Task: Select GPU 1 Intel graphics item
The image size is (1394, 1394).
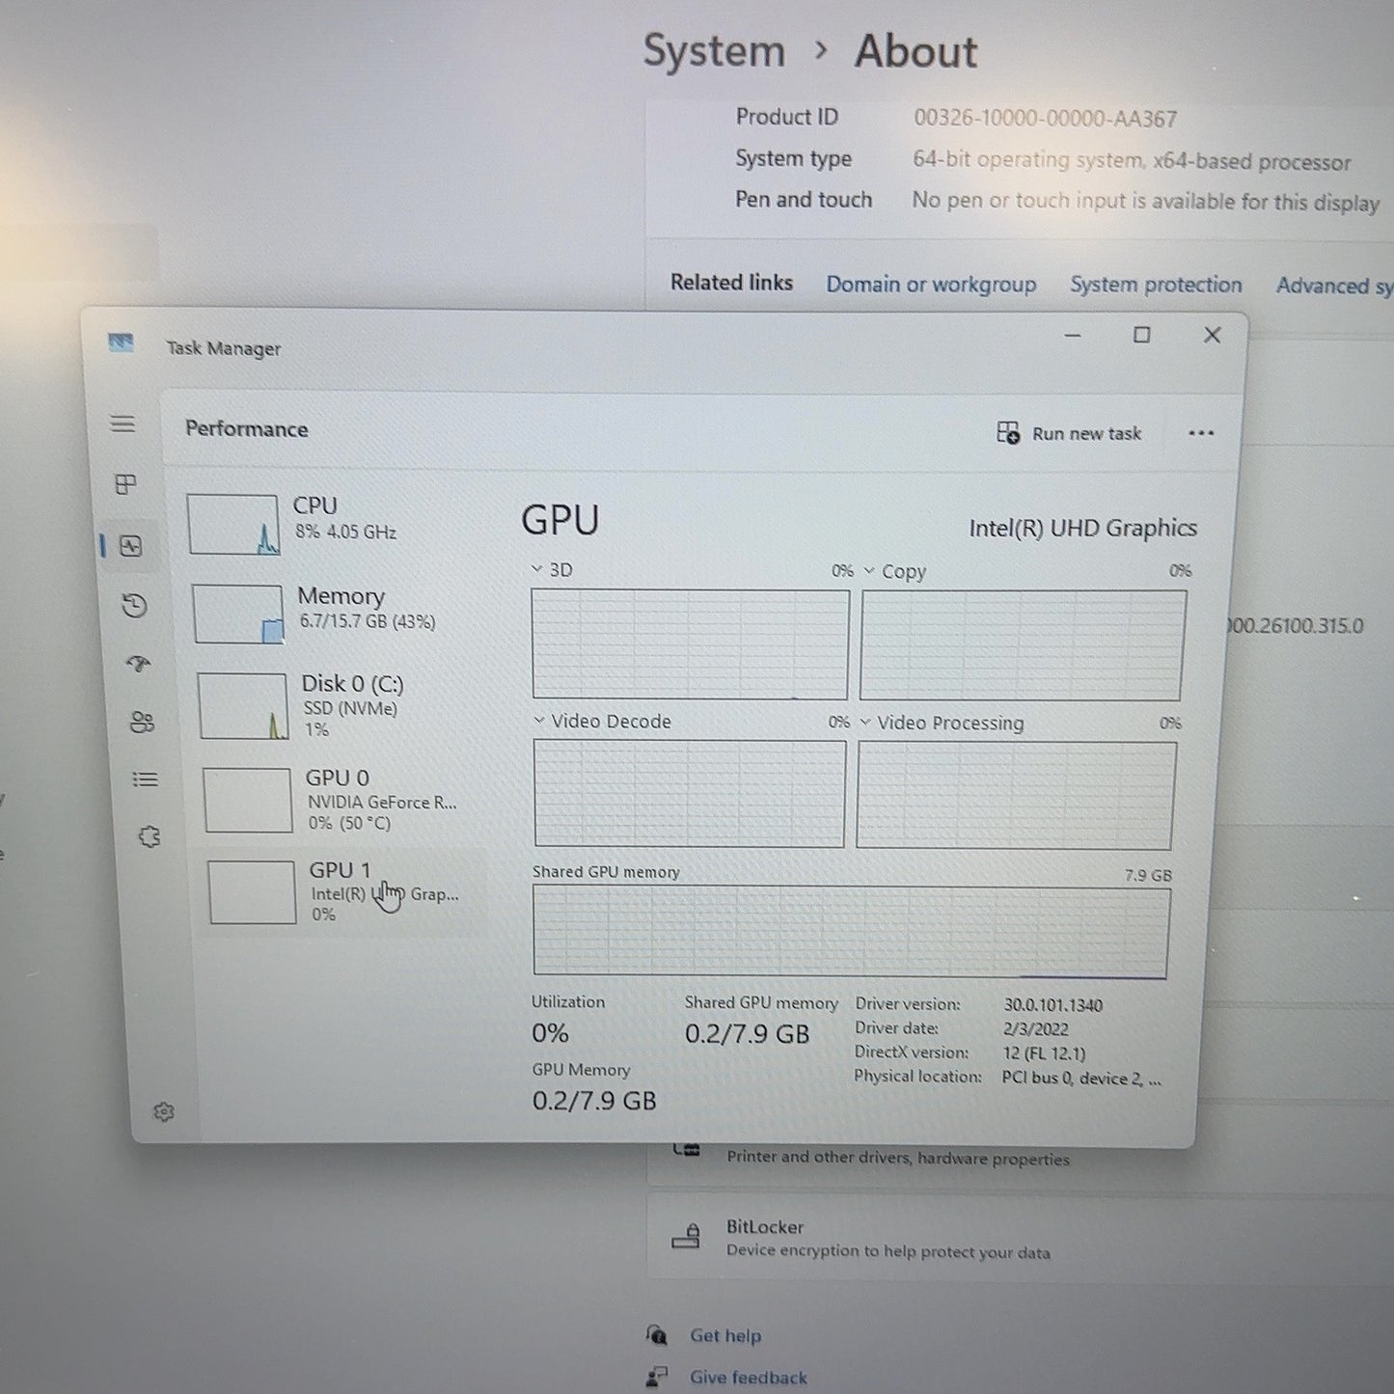Action: pos(345,892)
